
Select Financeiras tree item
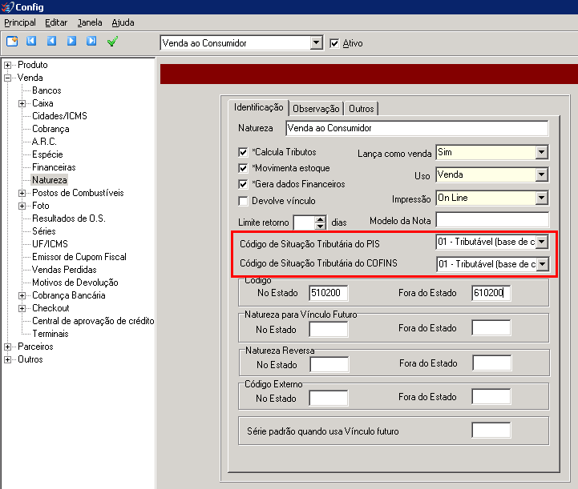click(54, 167)
